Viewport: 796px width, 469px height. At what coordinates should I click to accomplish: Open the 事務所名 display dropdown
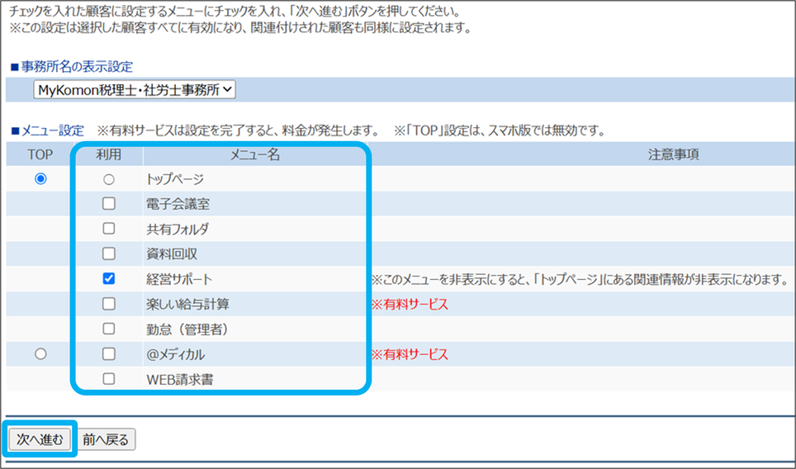[x=135, y=90]
